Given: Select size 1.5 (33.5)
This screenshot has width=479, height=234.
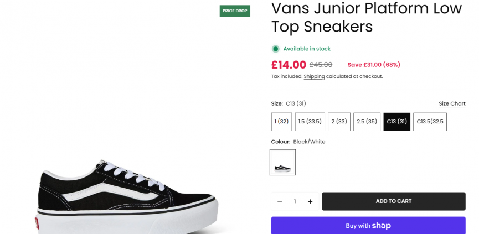Looking at the screenshot, I should click(310, 122).
